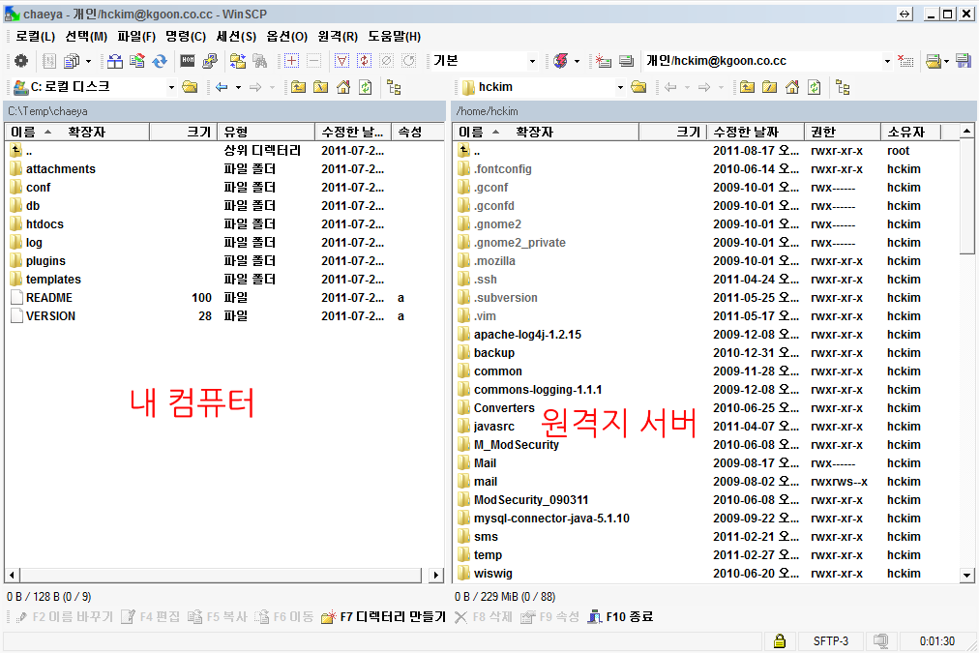
Task: Click the lock icon in status bar
Action: point(780,640)
